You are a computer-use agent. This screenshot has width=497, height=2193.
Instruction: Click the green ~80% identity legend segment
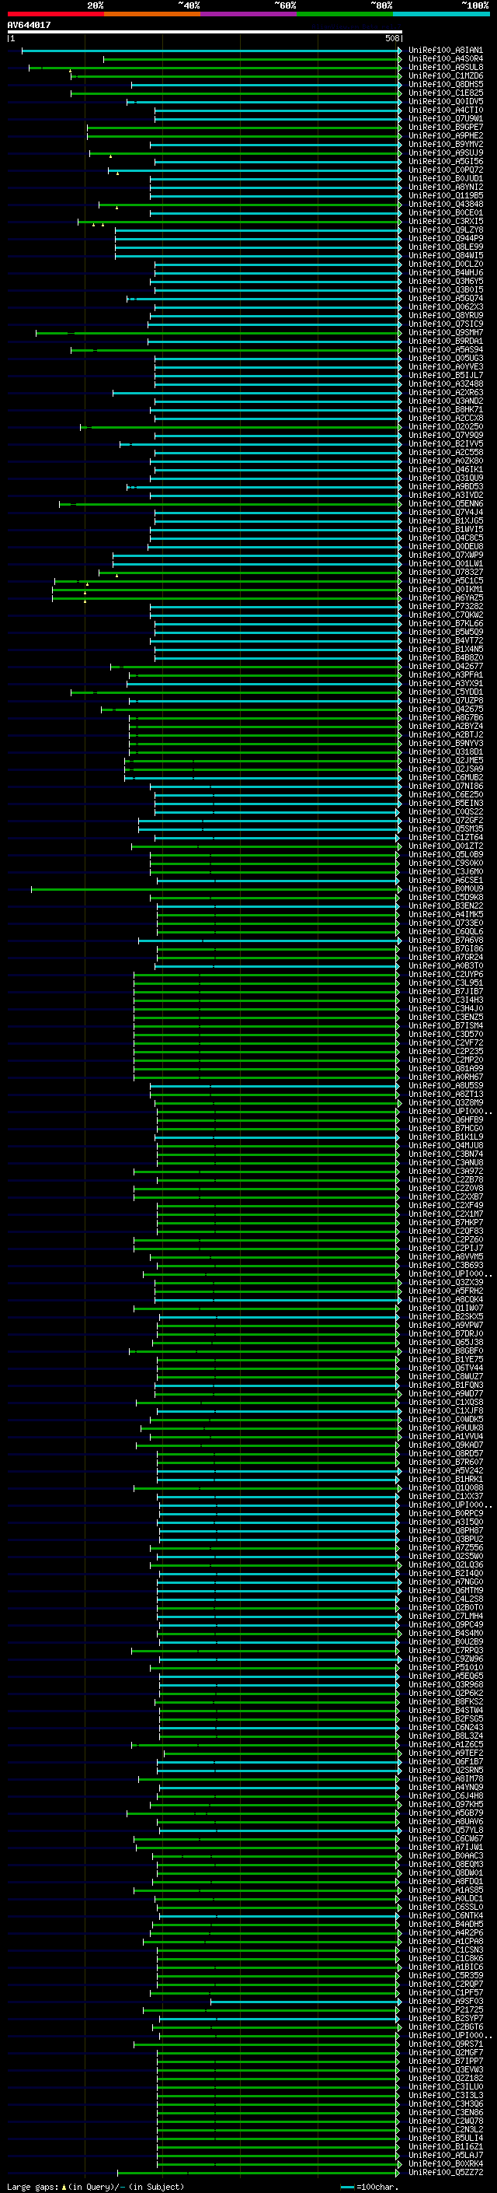click(345, 14)
